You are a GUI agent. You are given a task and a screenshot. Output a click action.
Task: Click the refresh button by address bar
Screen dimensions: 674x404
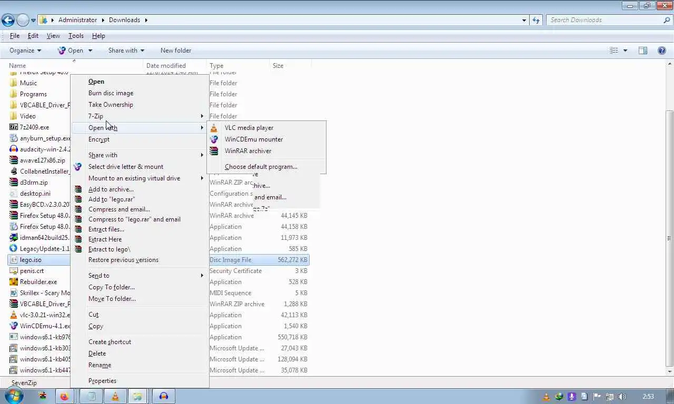pos(536,20)
